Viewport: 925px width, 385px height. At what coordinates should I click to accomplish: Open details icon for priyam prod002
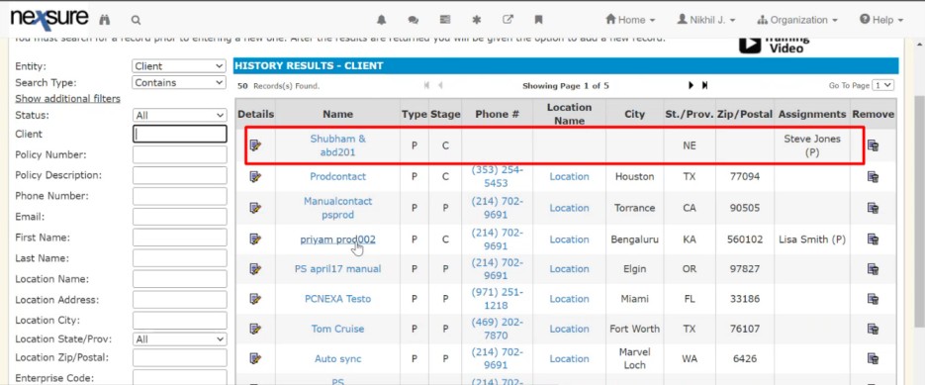[x=255, y=240]
